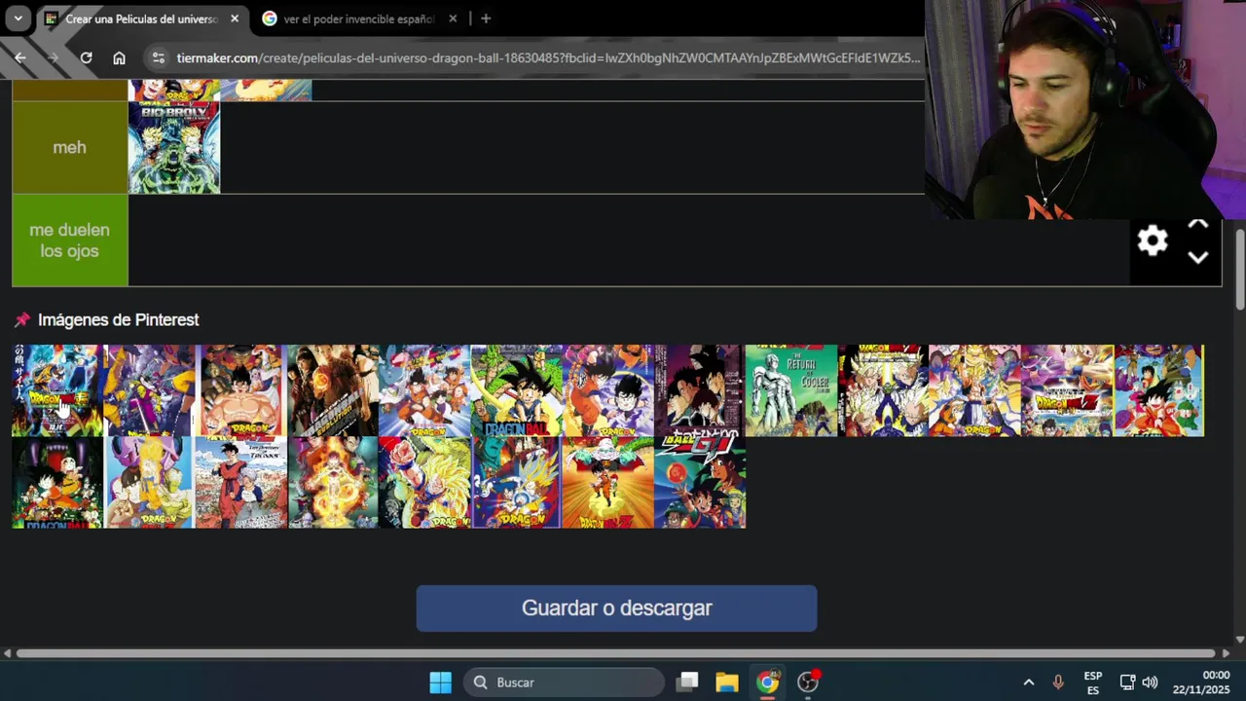Open OBS Studio from the taskbar
The image size is (1246, 701).
(x=809, y=683)
